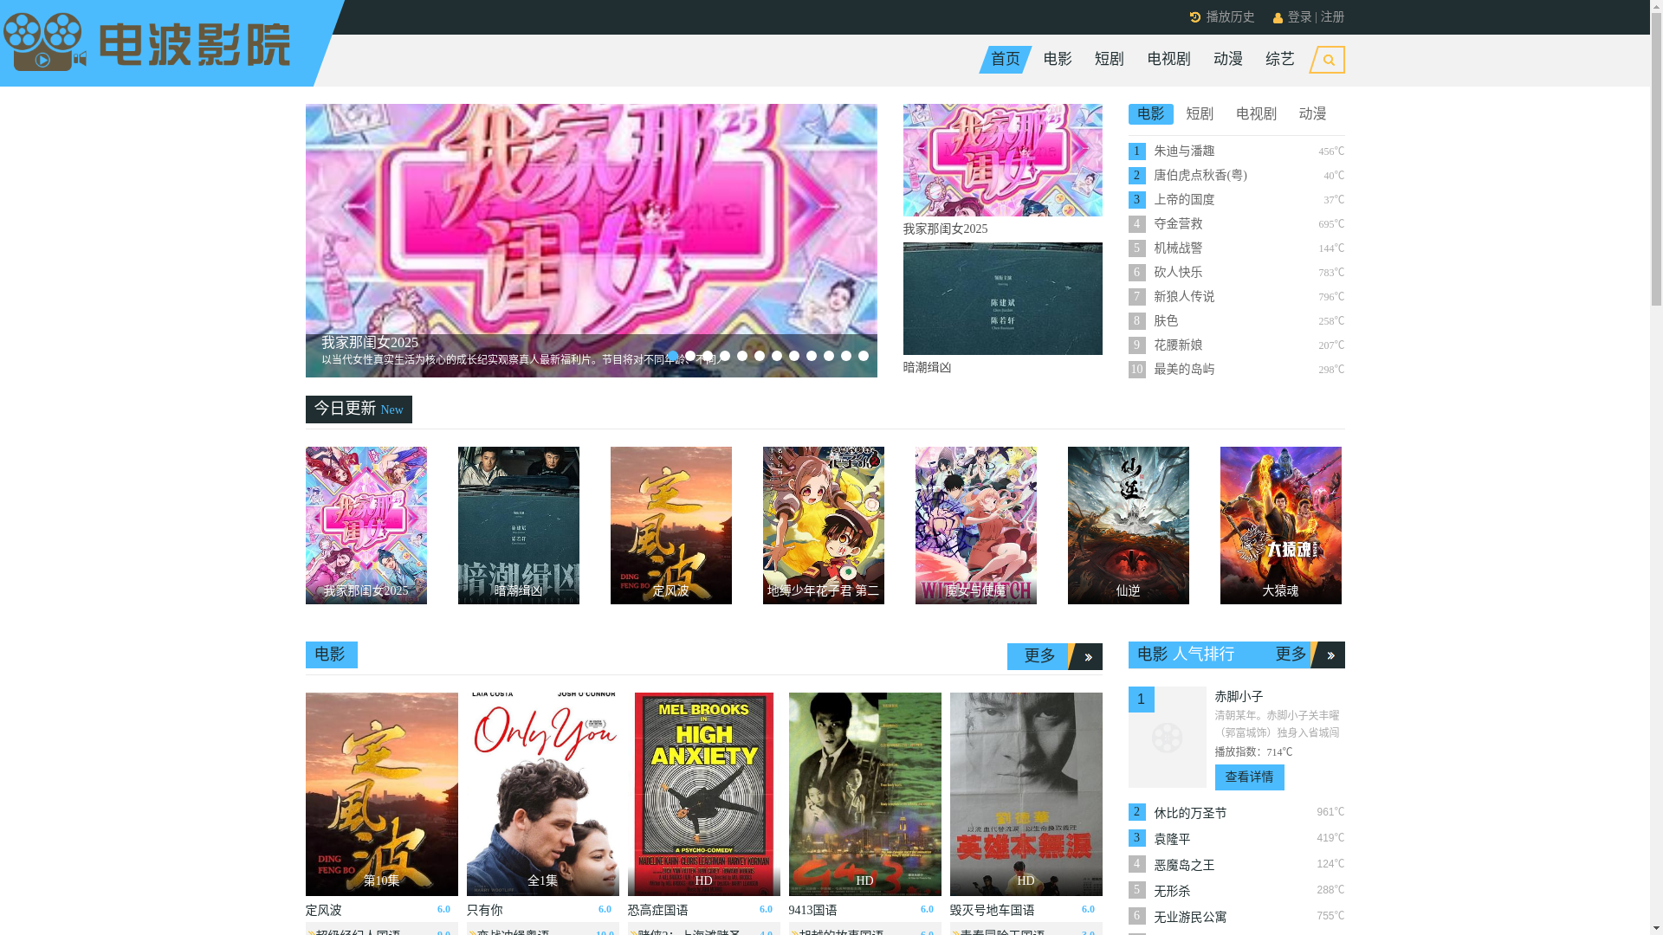Open 今日更新 poster 仙逆
This screenshot has width=1663, height=935.
point(1128,526)
